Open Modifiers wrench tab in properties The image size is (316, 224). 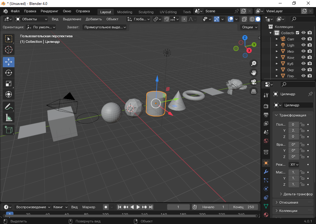[x=266, y=171]
